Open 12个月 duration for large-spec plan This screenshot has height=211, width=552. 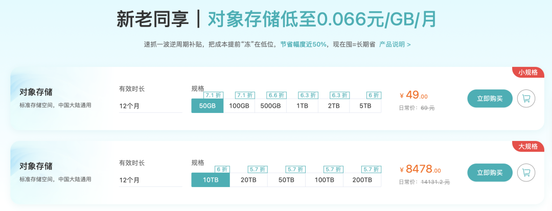pos(151,180)
